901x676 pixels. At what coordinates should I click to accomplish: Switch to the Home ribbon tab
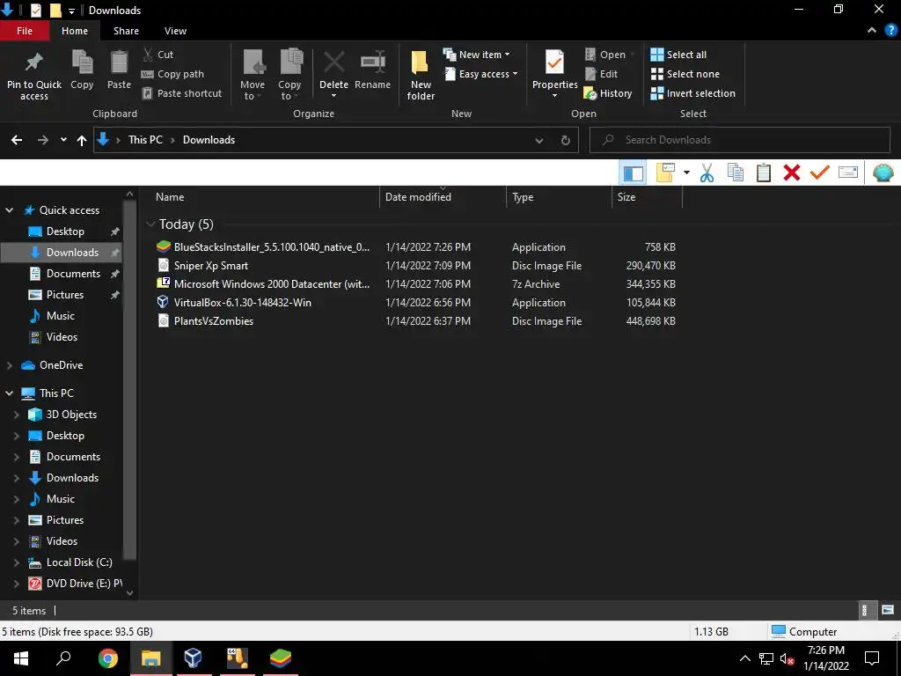75,31
